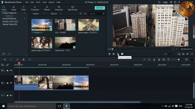
Task: Click the filter funnel icon in media panel
Action: (x=80, y=14)
